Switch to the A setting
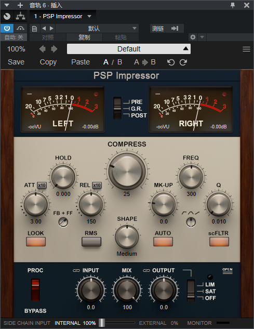 coord(106,62)
